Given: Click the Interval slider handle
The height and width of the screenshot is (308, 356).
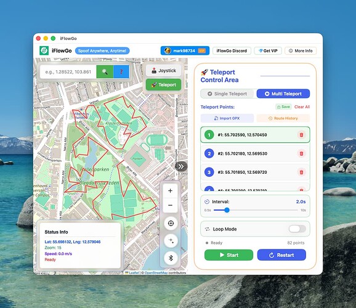Looking at the screenshot, I should click(227, 210).
